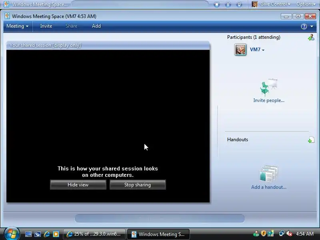The image size is (320, 240).
Task: Click the Stop sharing button
Action: tap(138, 185)
